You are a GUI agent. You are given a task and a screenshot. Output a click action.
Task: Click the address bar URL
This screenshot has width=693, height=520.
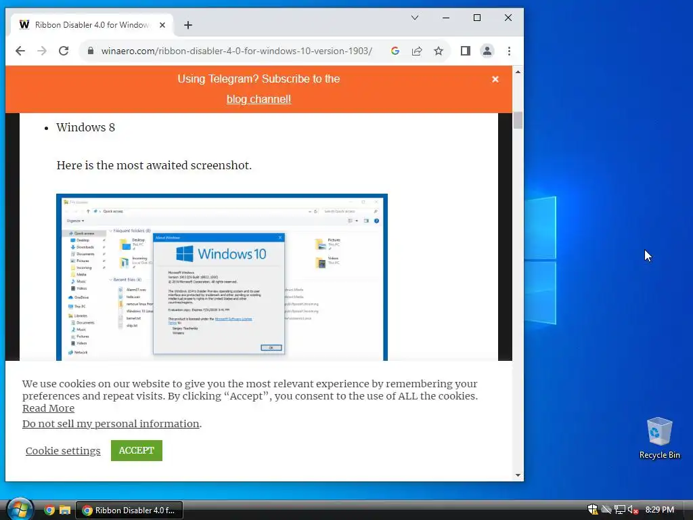[x=236, y=51]
